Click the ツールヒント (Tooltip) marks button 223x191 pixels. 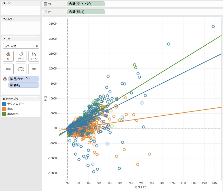[x=21, y=69]
